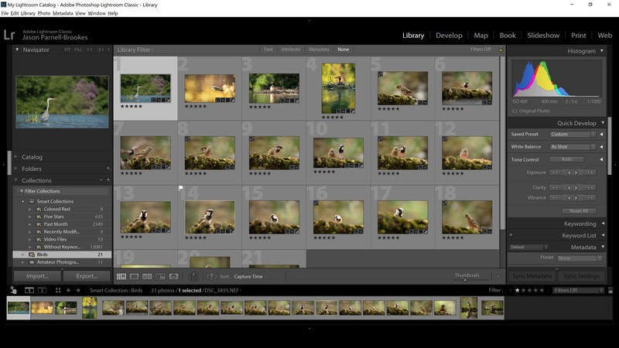Image resolution: width=619 pixels, height=348 pixels.
Task: Switch to Grid view icon in toolbar
Action: pyautogui.click(x=121, y=277)
